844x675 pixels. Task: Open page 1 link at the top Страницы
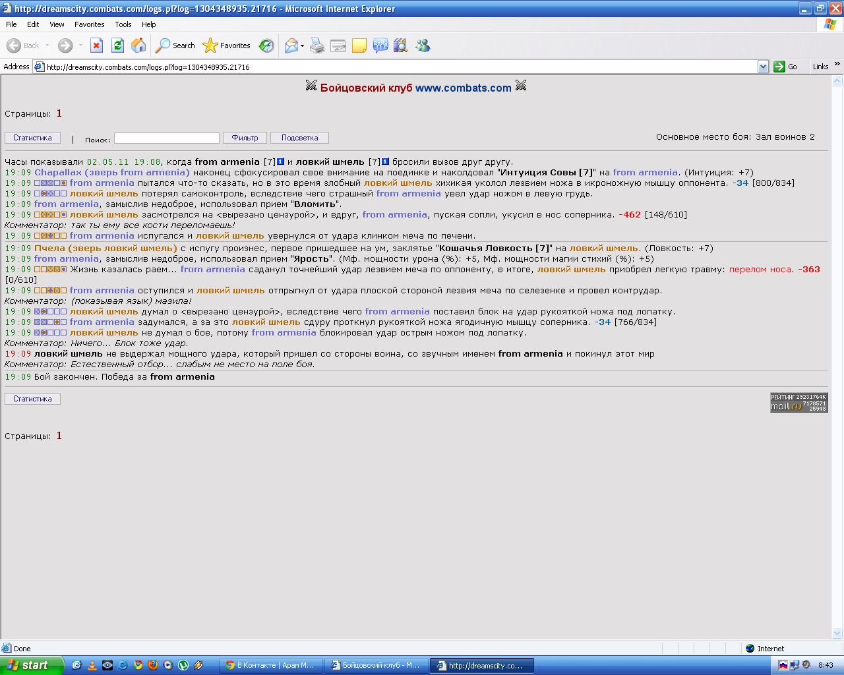[x=59, y=113]
